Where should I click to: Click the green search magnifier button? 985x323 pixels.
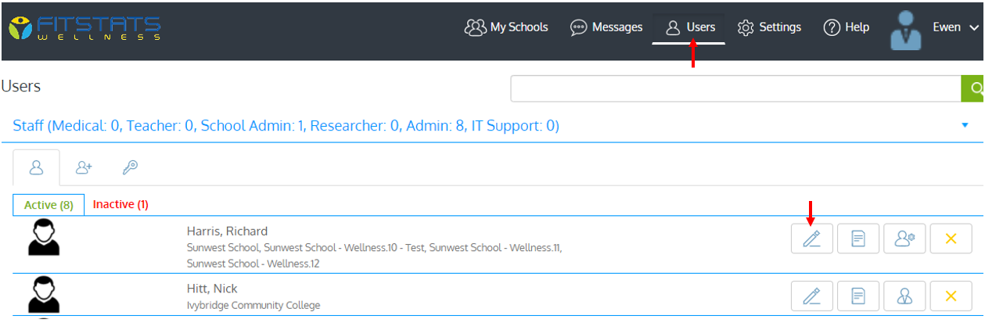pos(972,88)
